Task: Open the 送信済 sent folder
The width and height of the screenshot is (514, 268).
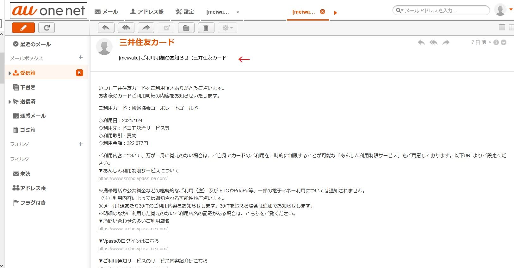Action: tap(24, 102)
